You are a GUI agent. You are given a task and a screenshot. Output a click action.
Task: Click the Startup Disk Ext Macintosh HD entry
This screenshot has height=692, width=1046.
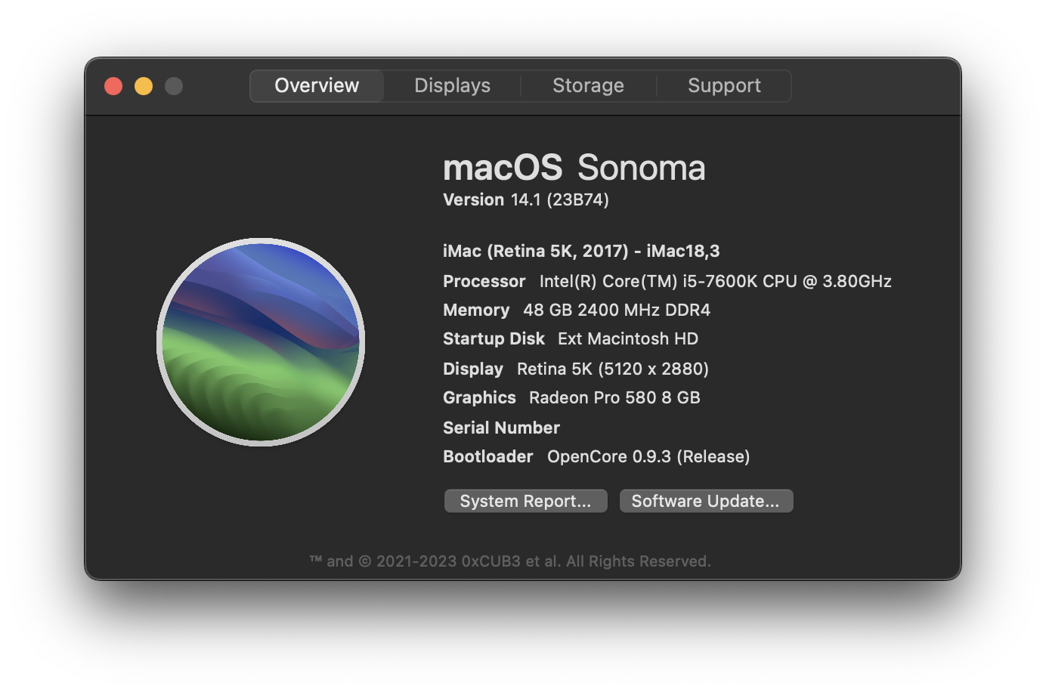(x=570, y=338)
